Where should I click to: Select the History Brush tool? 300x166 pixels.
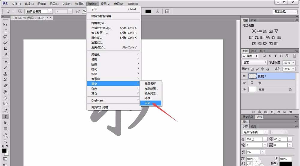[x=5, y=80]
